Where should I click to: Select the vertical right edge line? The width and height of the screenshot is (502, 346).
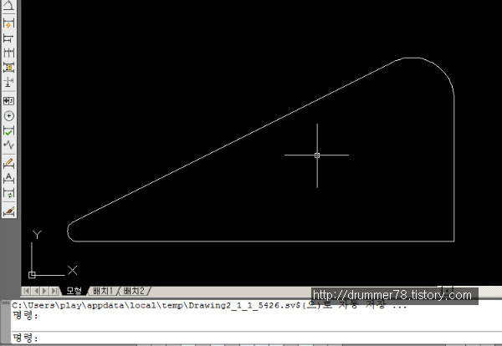[454, 168]
